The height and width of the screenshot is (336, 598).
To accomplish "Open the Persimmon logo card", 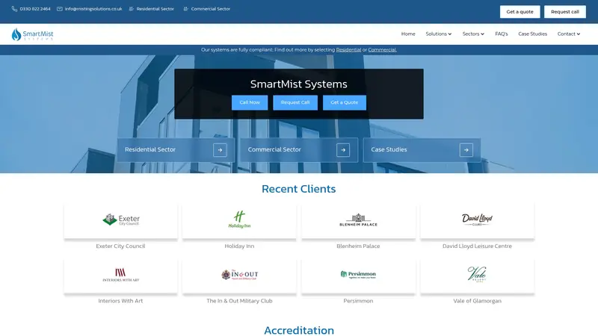I will tap(358, 276).
